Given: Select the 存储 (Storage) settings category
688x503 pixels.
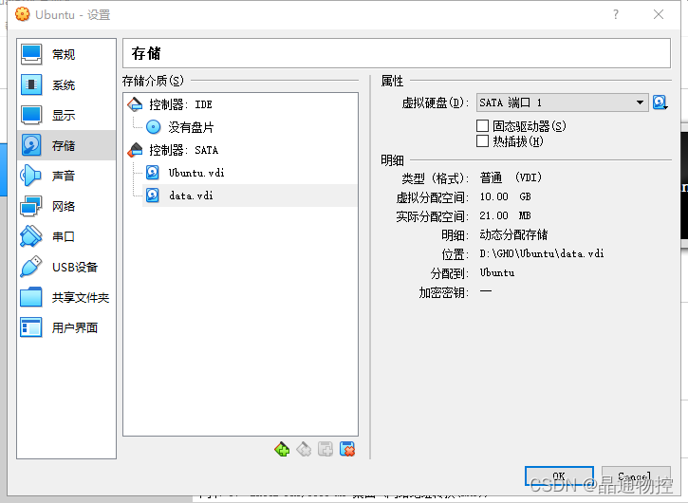Looking at the screenshot, I should pyautogui.click(x=66, y=145).
